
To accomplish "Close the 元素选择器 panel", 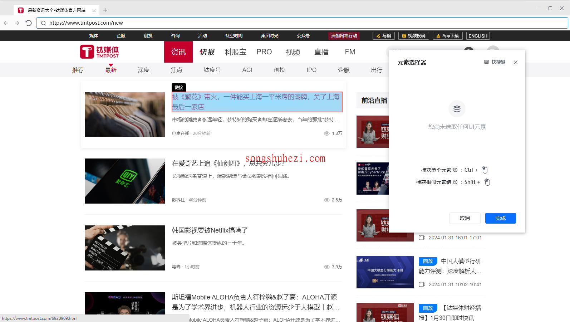I will pos(516,62).
